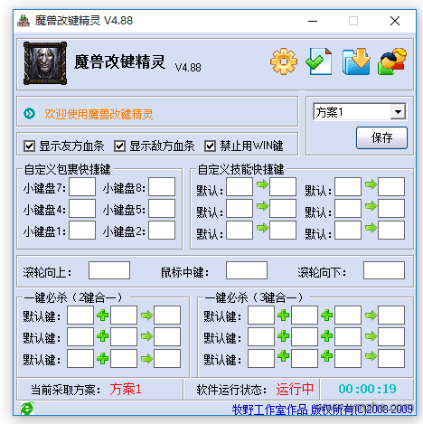The height and width of the screenshot is (424, 423).
Task: Click the app icon in the title bar
Action: click(23, 21)
